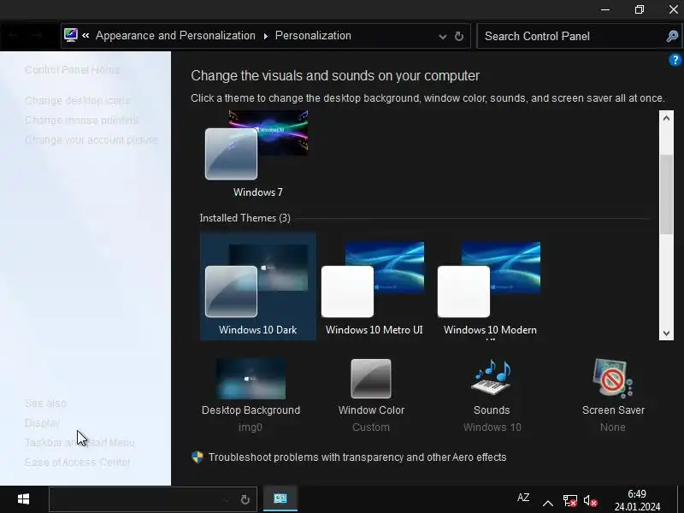Open the Display link under See also

point(42,422)
